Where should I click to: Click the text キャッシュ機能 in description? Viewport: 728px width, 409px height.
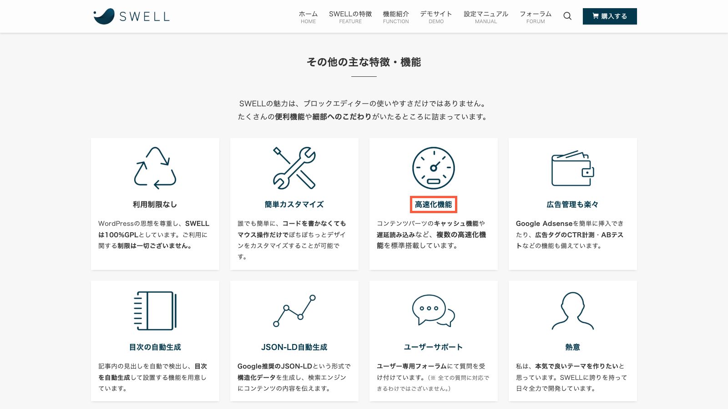(x=456, y=224)
